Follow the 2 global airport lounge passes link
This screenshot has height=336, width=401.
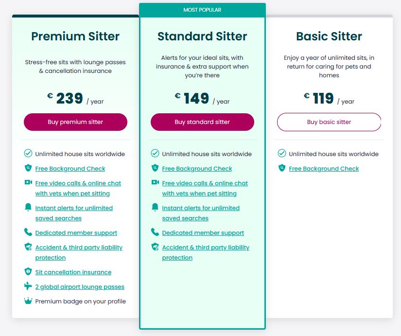pos(80,287)
